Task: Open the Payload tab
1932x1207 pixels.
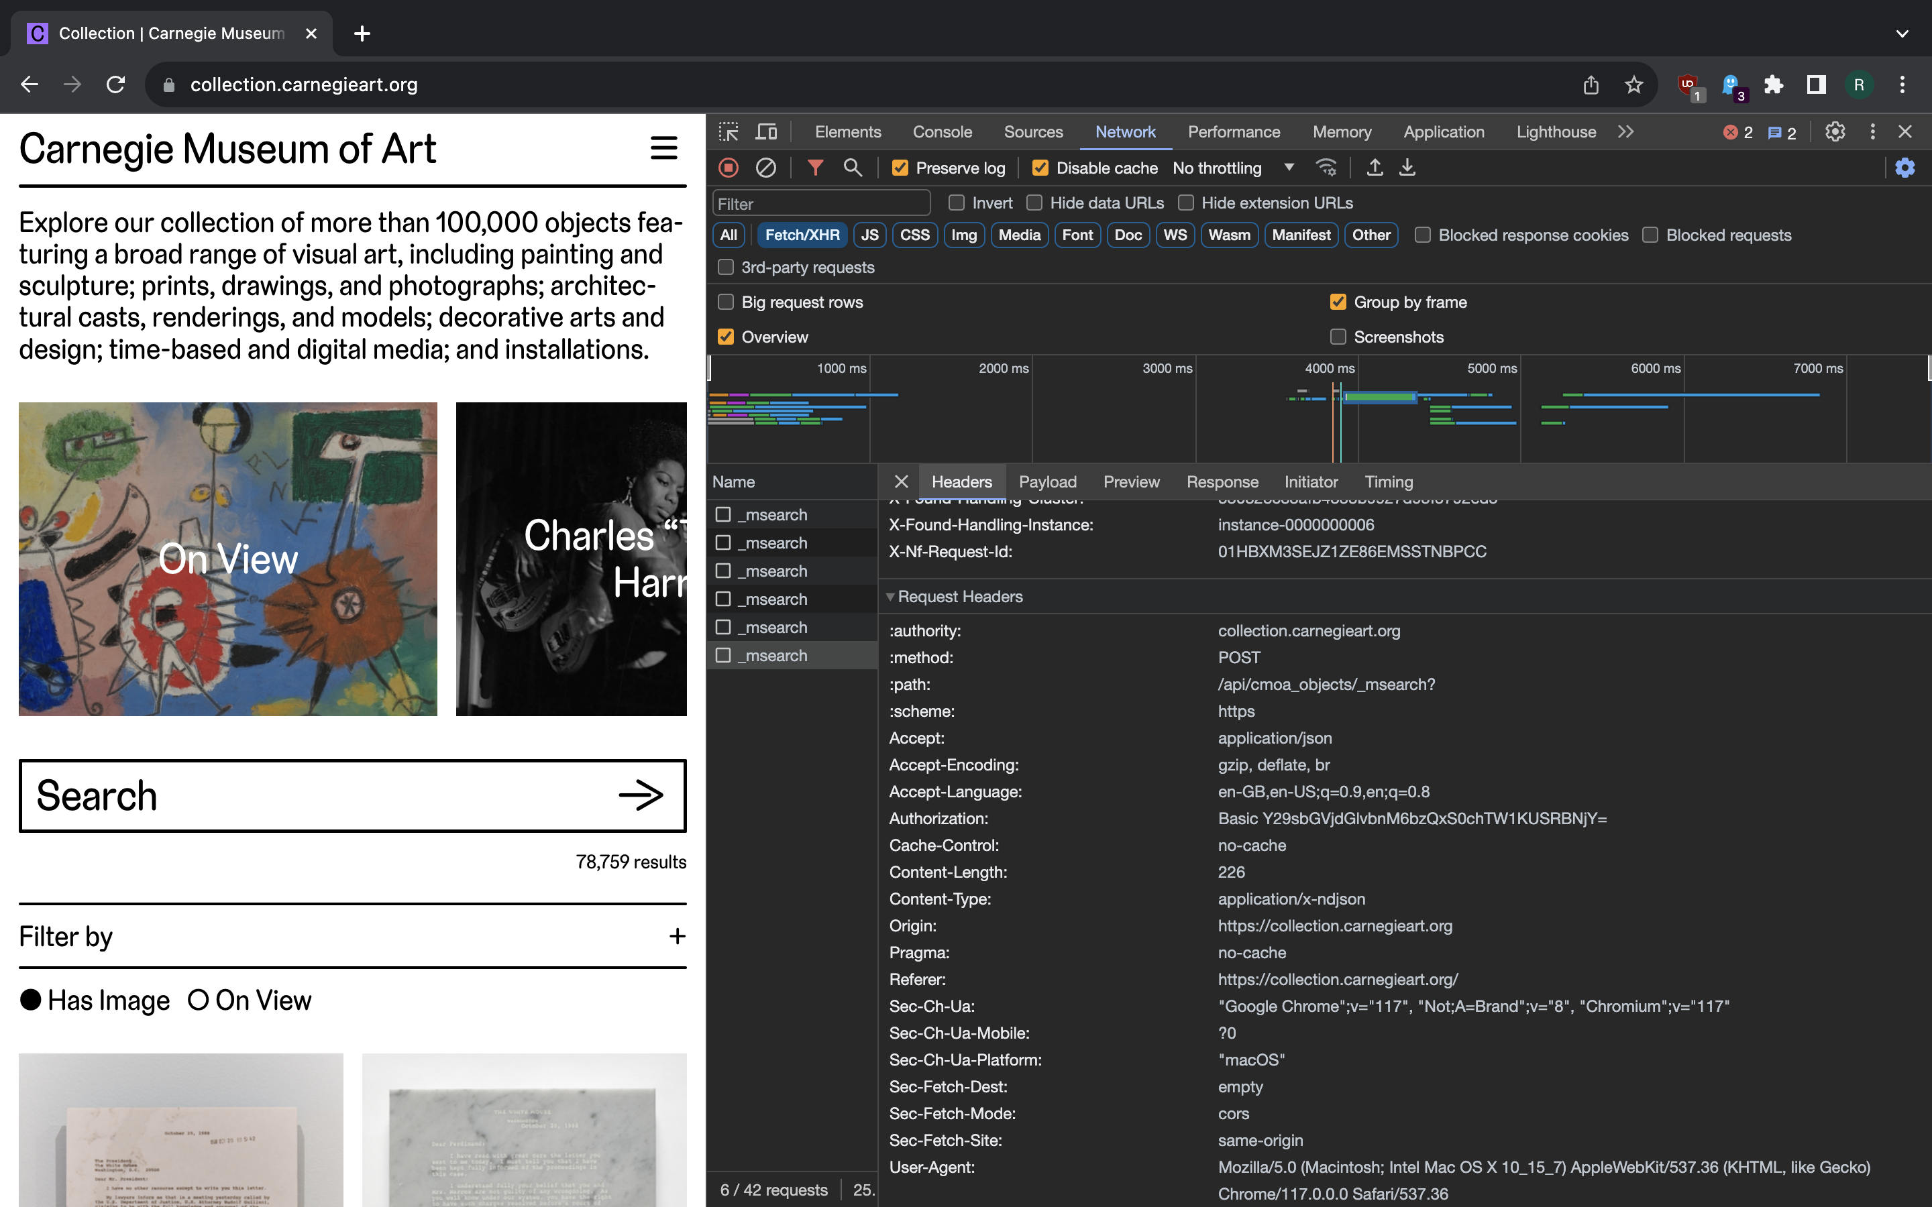Action: pyautogui.click(x=1047, y=481)
